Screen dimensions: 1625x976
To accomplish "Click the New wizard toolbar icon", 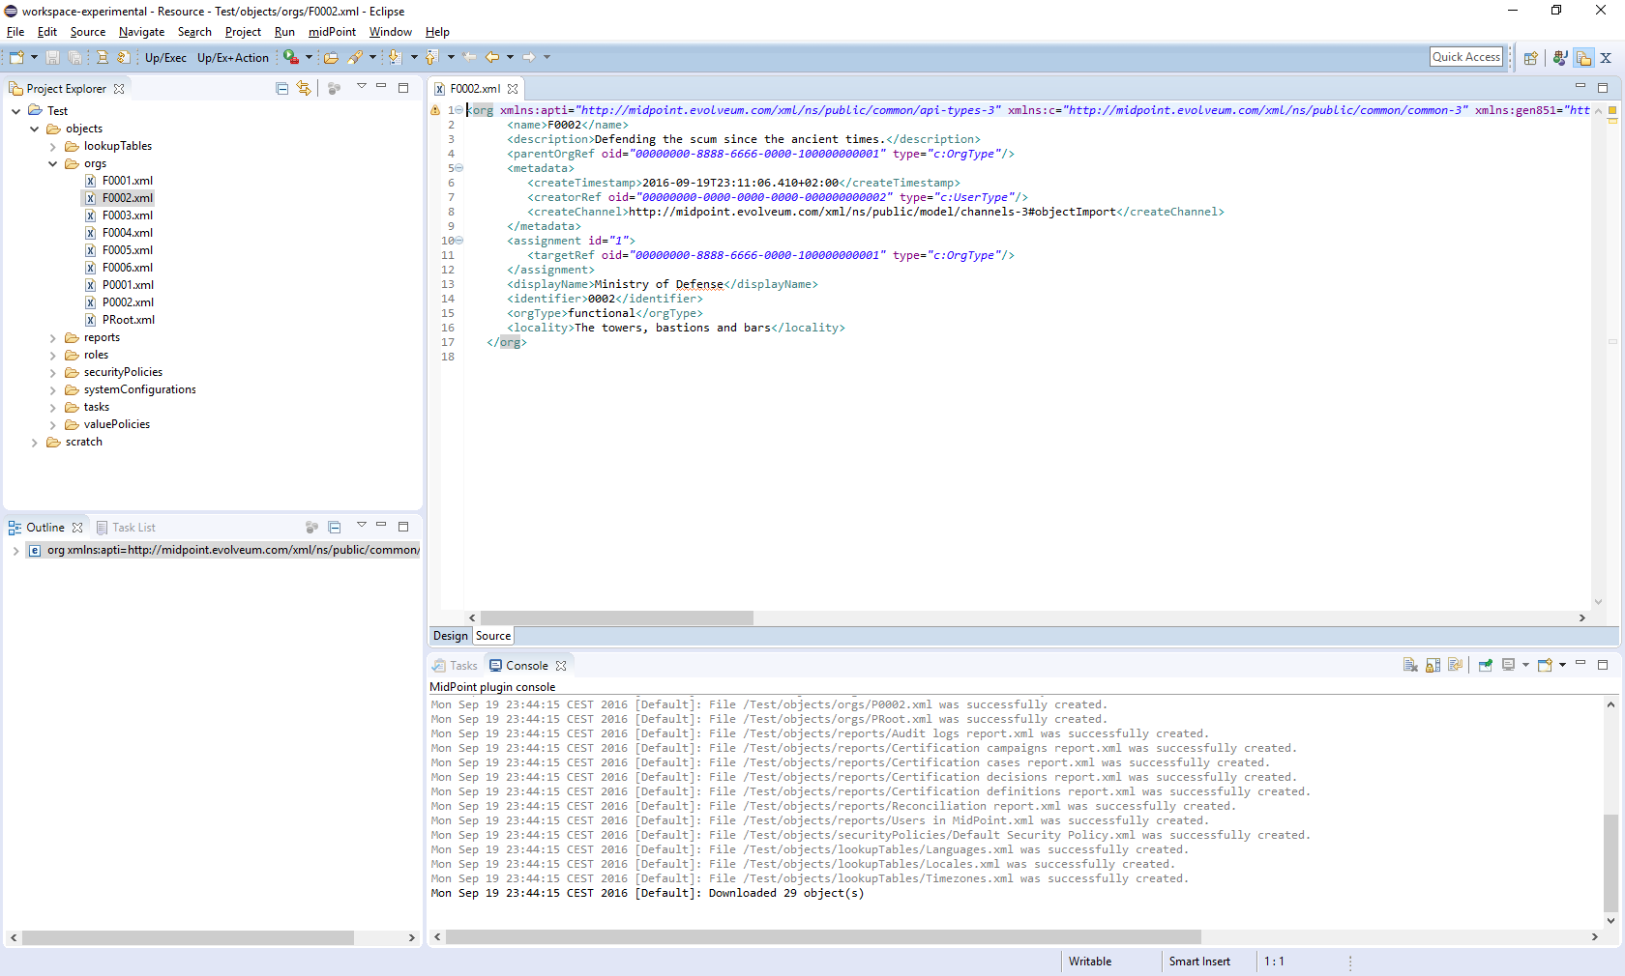I will coord(16,58).
